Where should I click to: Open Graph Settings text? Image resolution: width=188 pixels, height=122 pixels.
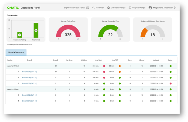tap(139, 8)
